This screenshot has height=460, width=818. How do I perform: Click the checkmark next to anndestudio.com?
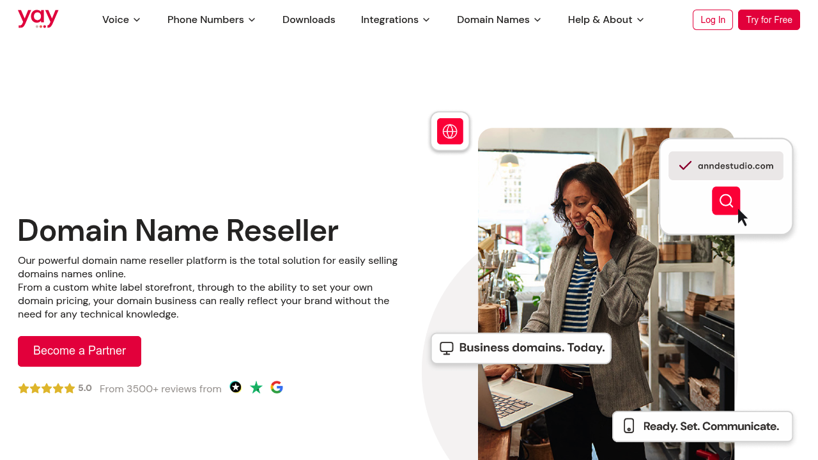pyautogui.click(x=685, y=165)
